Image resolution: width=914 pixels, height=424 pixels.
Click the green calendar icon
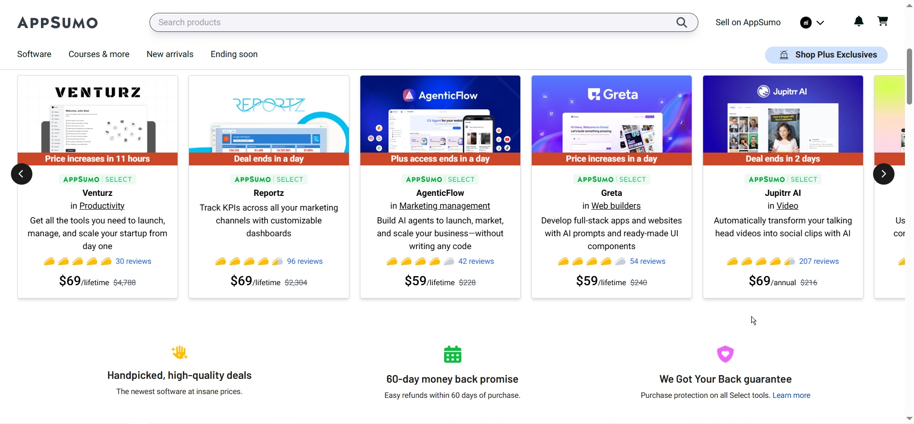click(452, 354)
